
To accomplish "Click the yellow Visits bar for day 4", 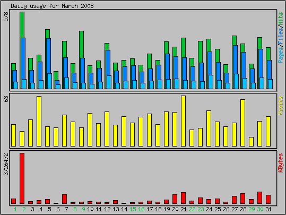I will pos(39,121).
